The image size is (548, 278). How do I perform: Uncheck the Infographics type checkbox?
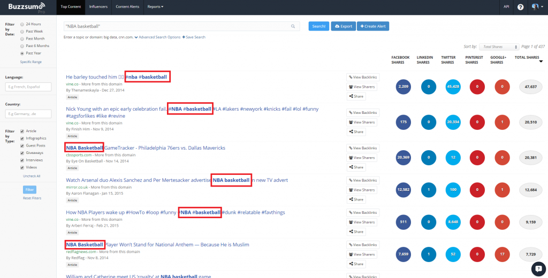point(22,138)
